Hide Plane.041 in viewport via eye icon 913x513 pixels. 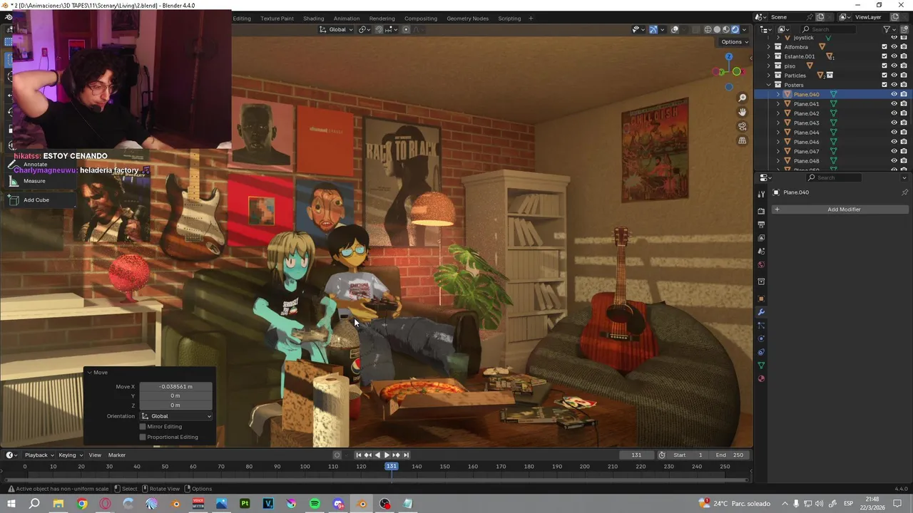(x=894, y=104)
